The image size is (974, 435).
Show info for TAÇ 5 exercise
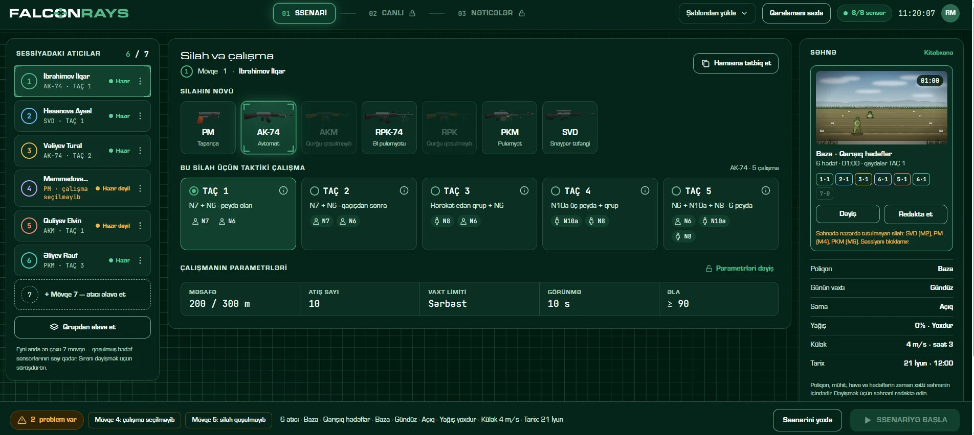(766, 190)
